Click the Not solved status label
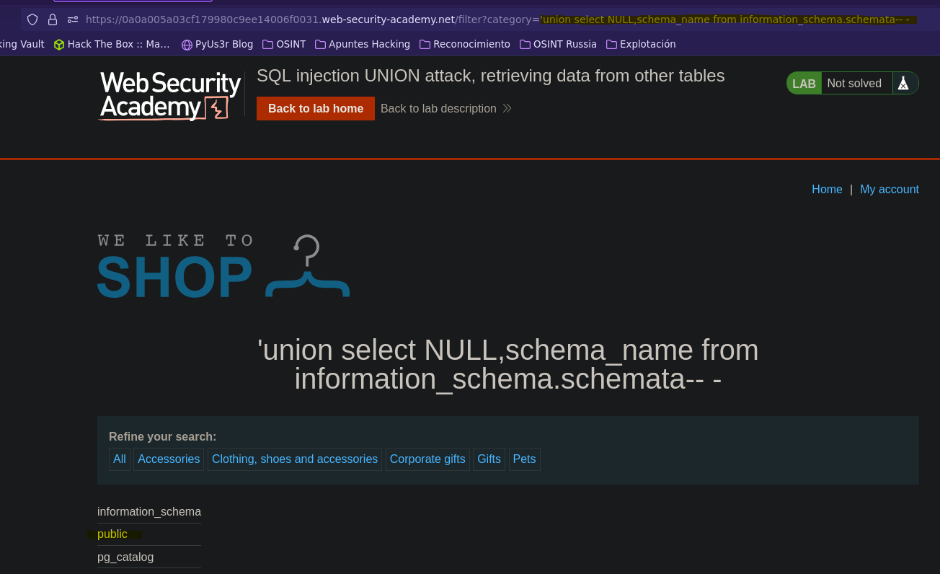Image resolution: width=940 pixels, height=574 pixels. pyautogui.click(x=854, y=83)
